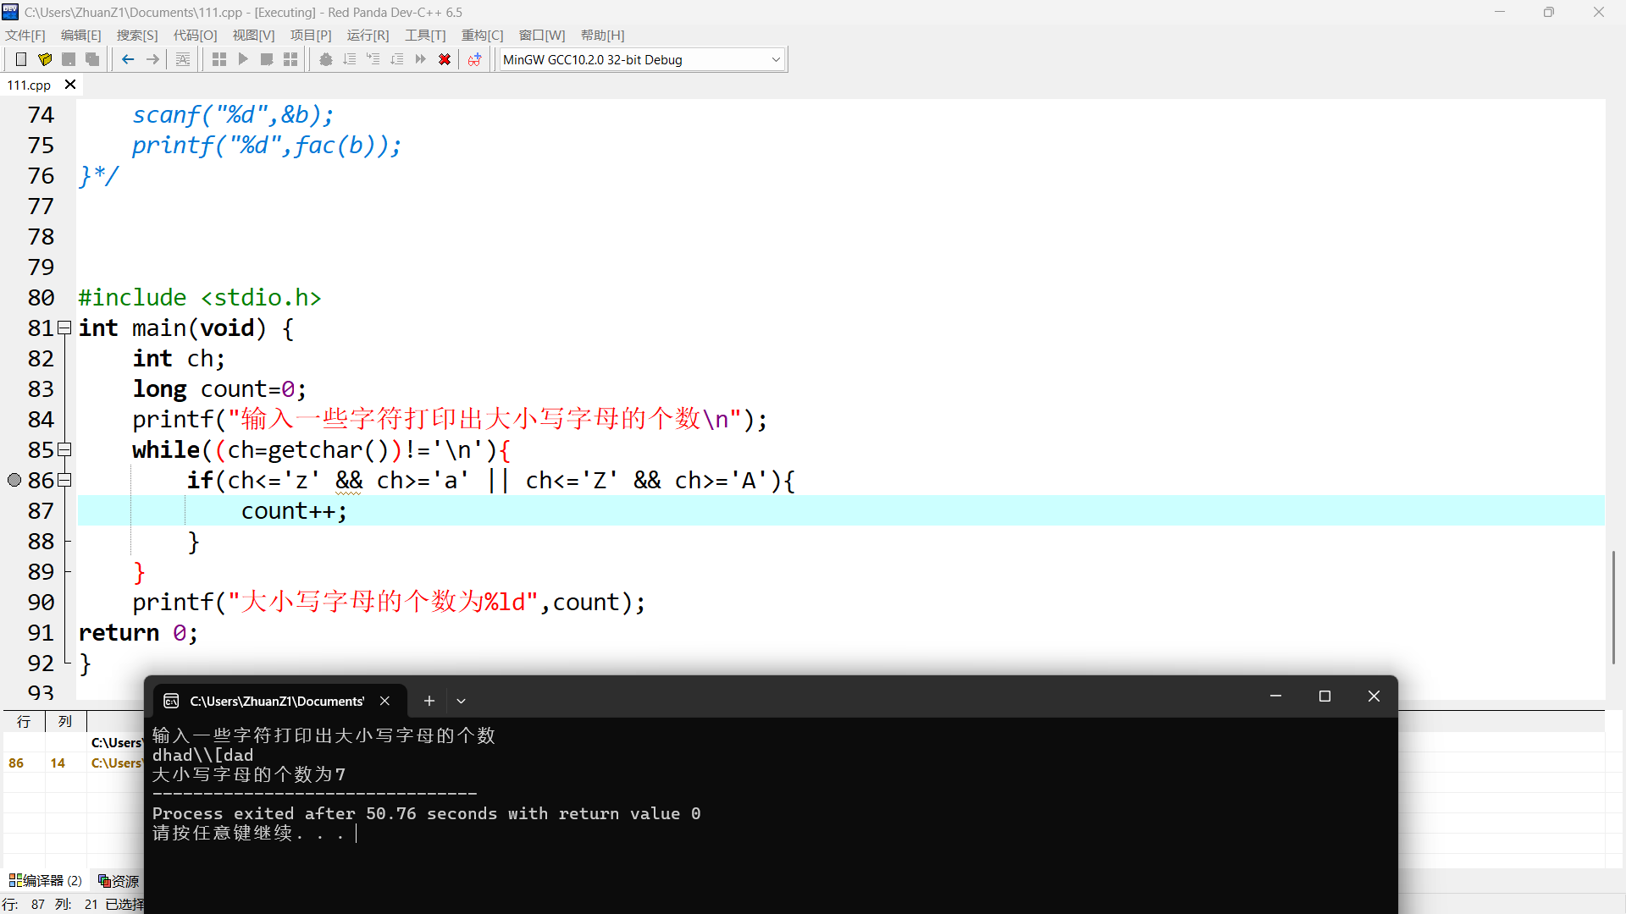Open terminal tab dropdown chevron

point(461,701)
